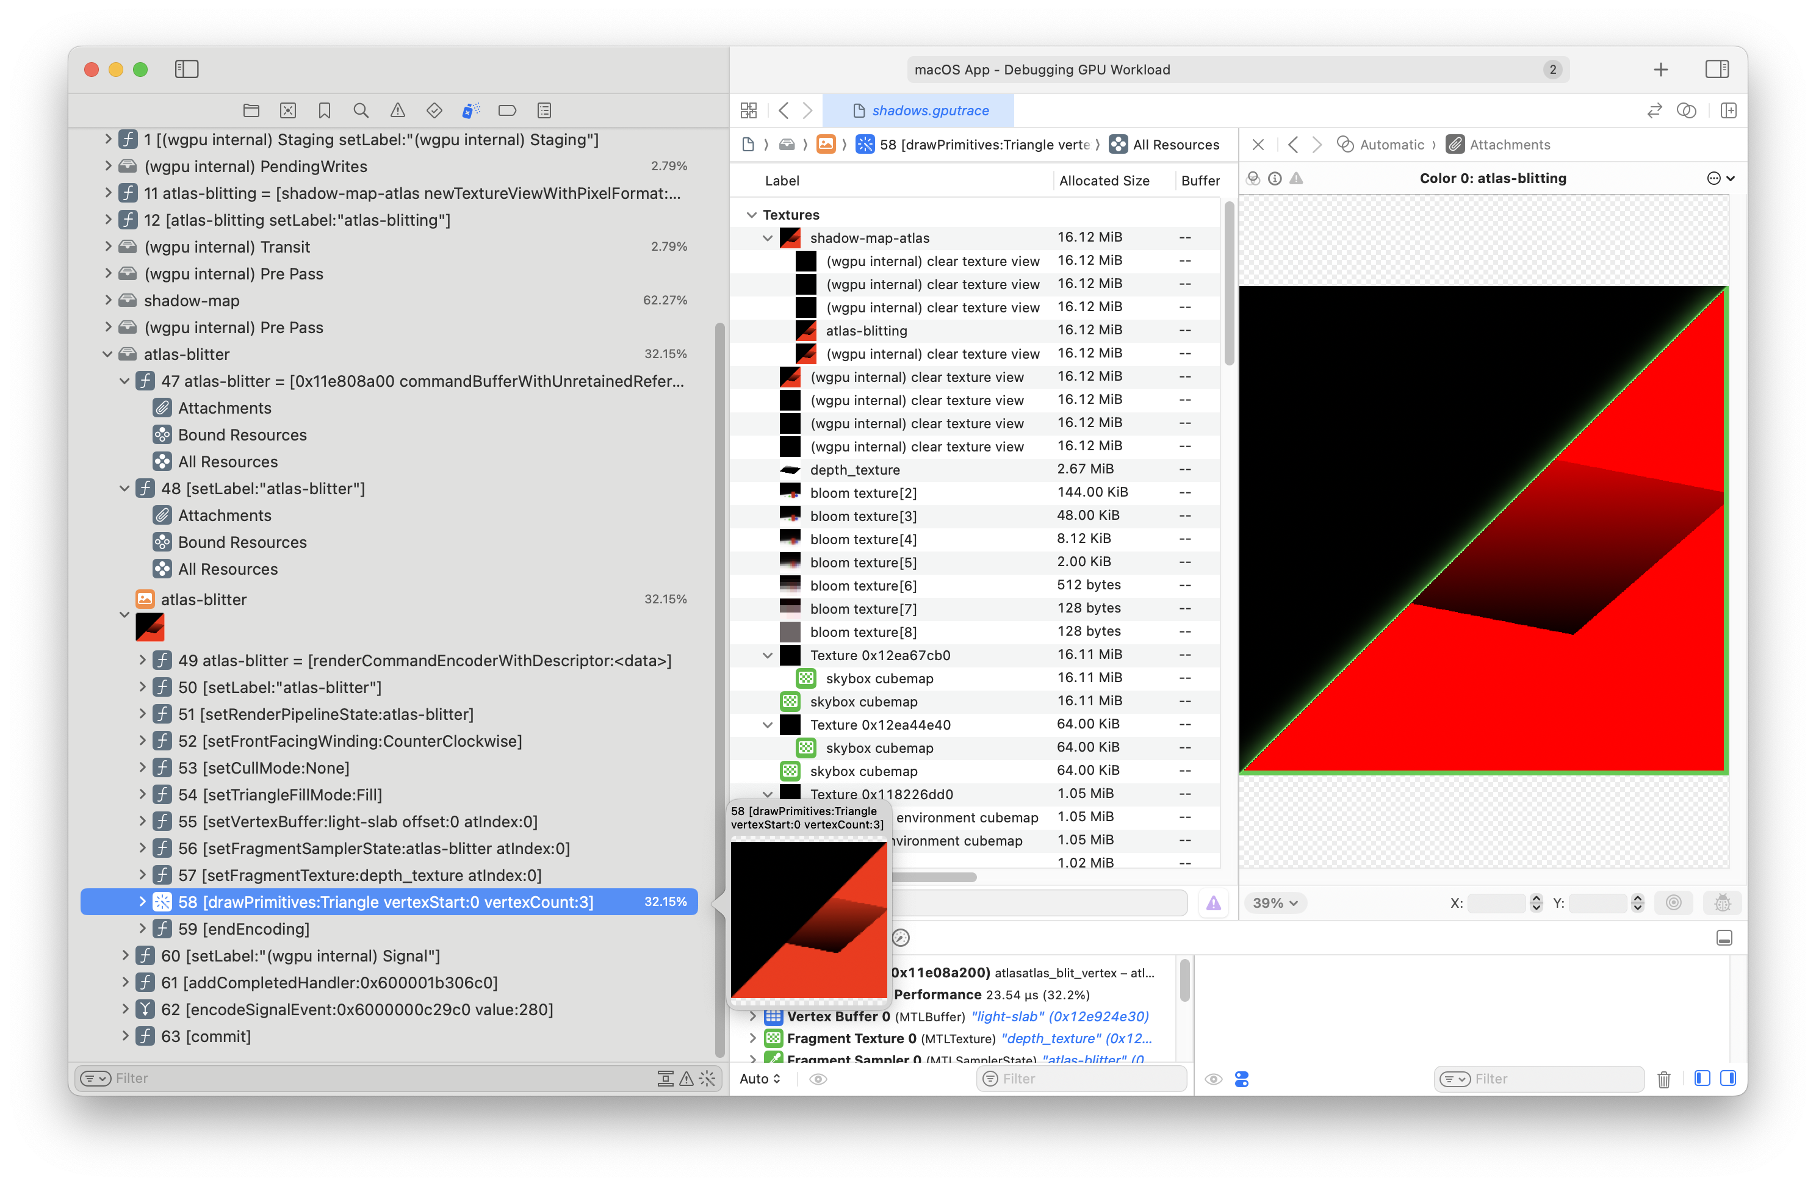Select 58 drawPrimitives:Triangle command
This screenshot has height=1186, width=1816.
coord(389,902)
